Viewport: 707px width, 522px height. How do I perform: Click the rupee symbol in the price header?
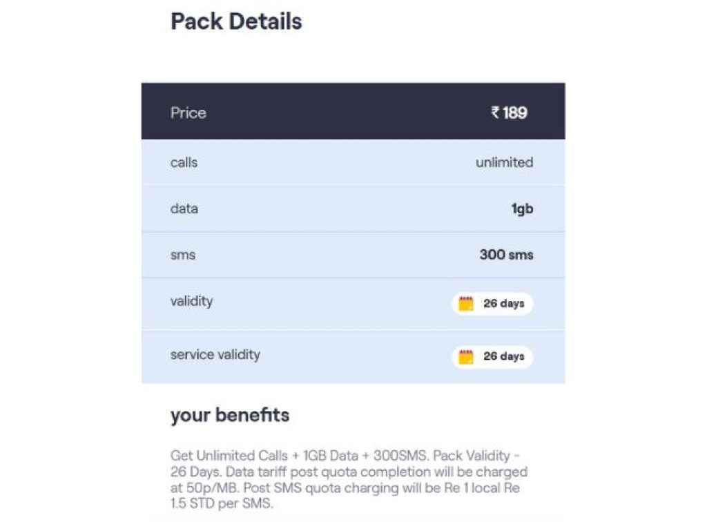[x=495, y=112]
